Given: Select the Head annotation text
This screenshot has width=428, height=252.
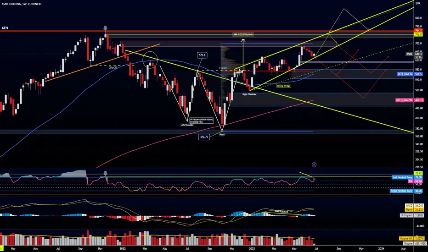Looking at the screenshot, I should [x=222, y=135].
